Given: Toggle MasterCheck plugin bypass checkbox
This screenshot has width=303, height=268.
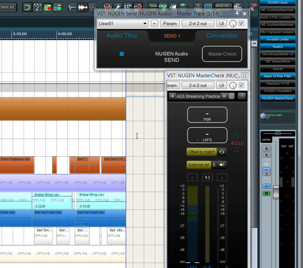Looking at the screenshot, I should [x=241, y=85].
